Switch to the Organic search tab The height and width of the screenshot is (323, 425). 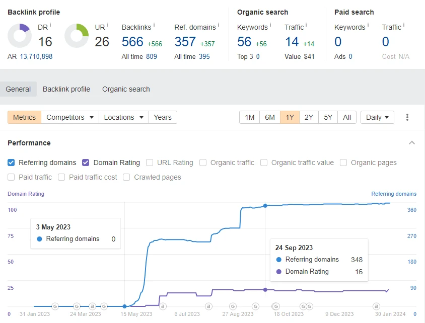click(x=126, y=89)
